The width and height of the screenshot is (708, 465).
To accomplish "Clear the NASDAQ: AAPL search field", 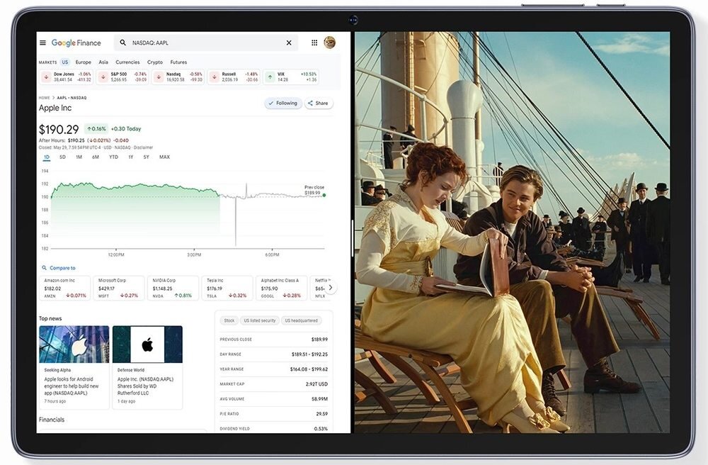I will point(289,43).
